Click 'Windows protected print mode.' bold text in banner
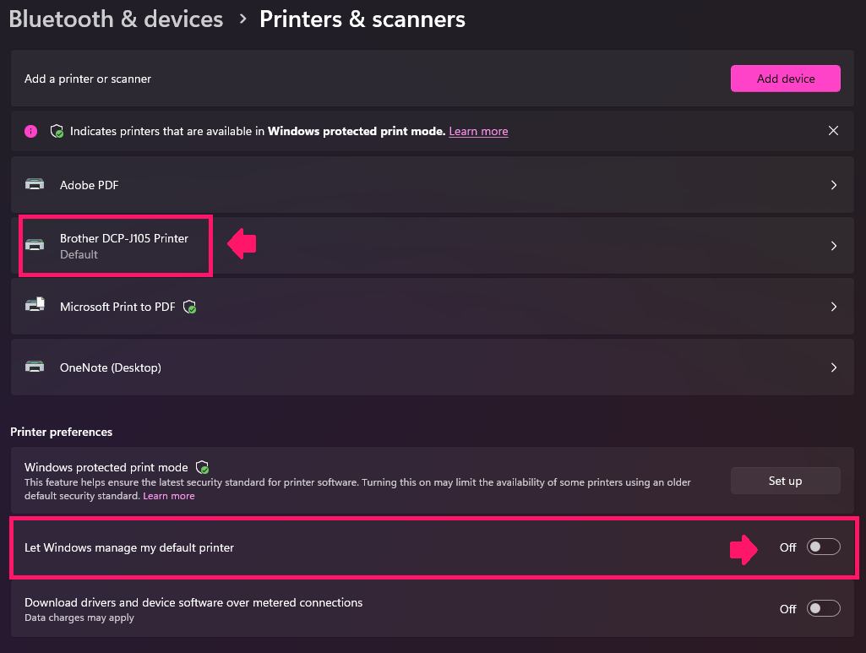Screen dimensions: 866x653 tap(357, 132)
